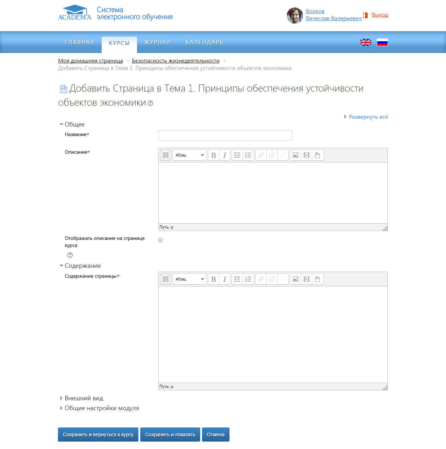Open Абзац format dropdown in Содержание editor
The image size is (446, 449).
point(190,279)
